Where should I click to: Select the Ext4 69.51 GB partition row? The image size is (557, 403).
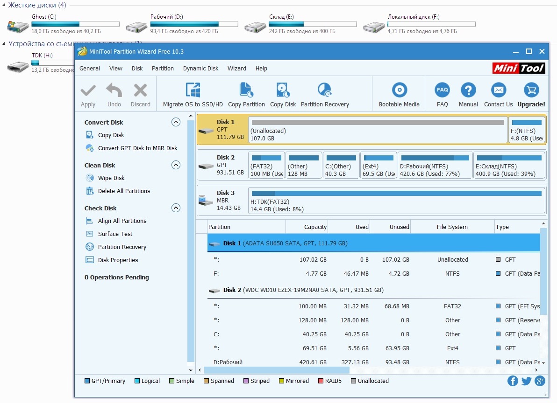(x=374, y=348)
